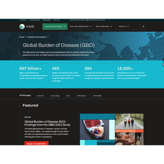164x164 pixels.
Task: Open Contact us link
Action: 23,20
